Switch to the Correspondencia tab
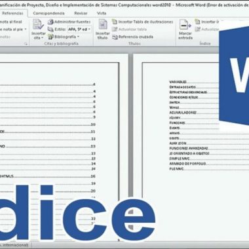 click(x=48, y=13)
